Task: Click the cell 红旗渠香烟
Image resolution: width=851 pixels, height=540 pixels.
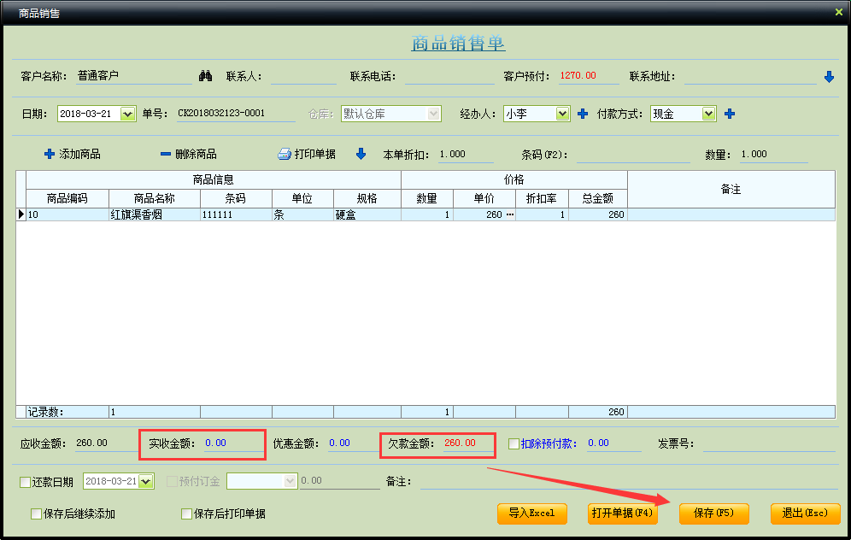Action: coord(155,214)
